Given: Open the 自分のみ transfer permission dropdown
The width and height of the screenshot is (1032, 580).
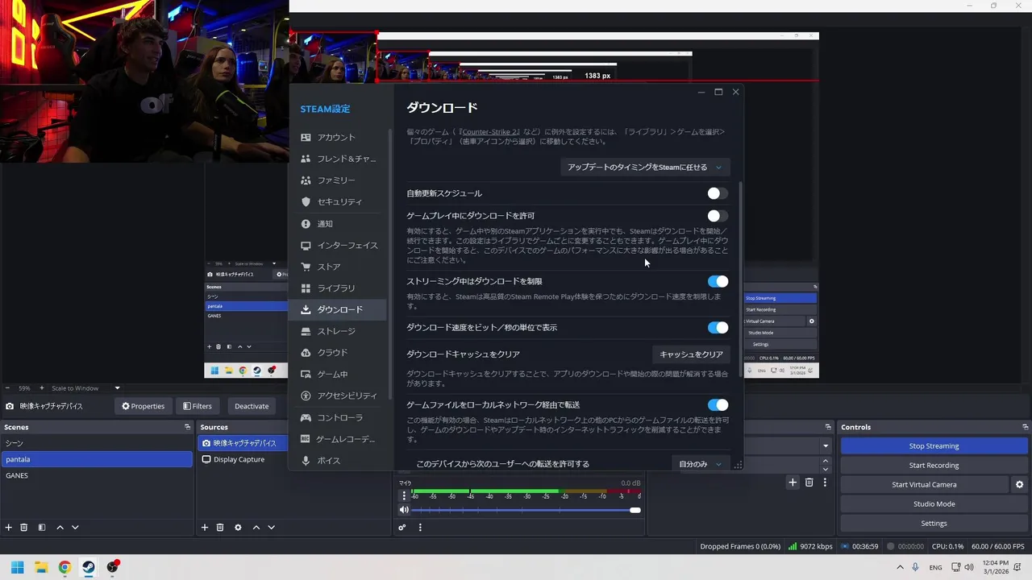Looking at the screenshot, I should click(x=700, y=464).
